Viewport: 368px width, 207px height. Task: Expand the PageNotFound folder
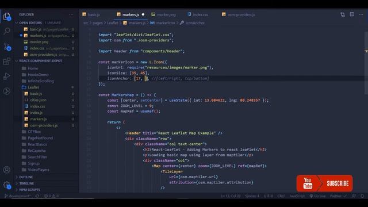[x=40, y=138]
